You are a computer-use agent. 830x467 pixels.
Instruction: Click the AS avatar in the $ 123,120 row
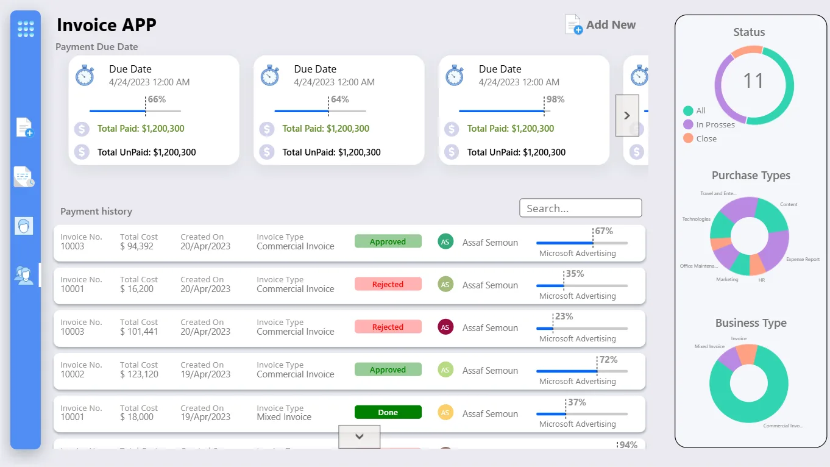pos(445,370)
